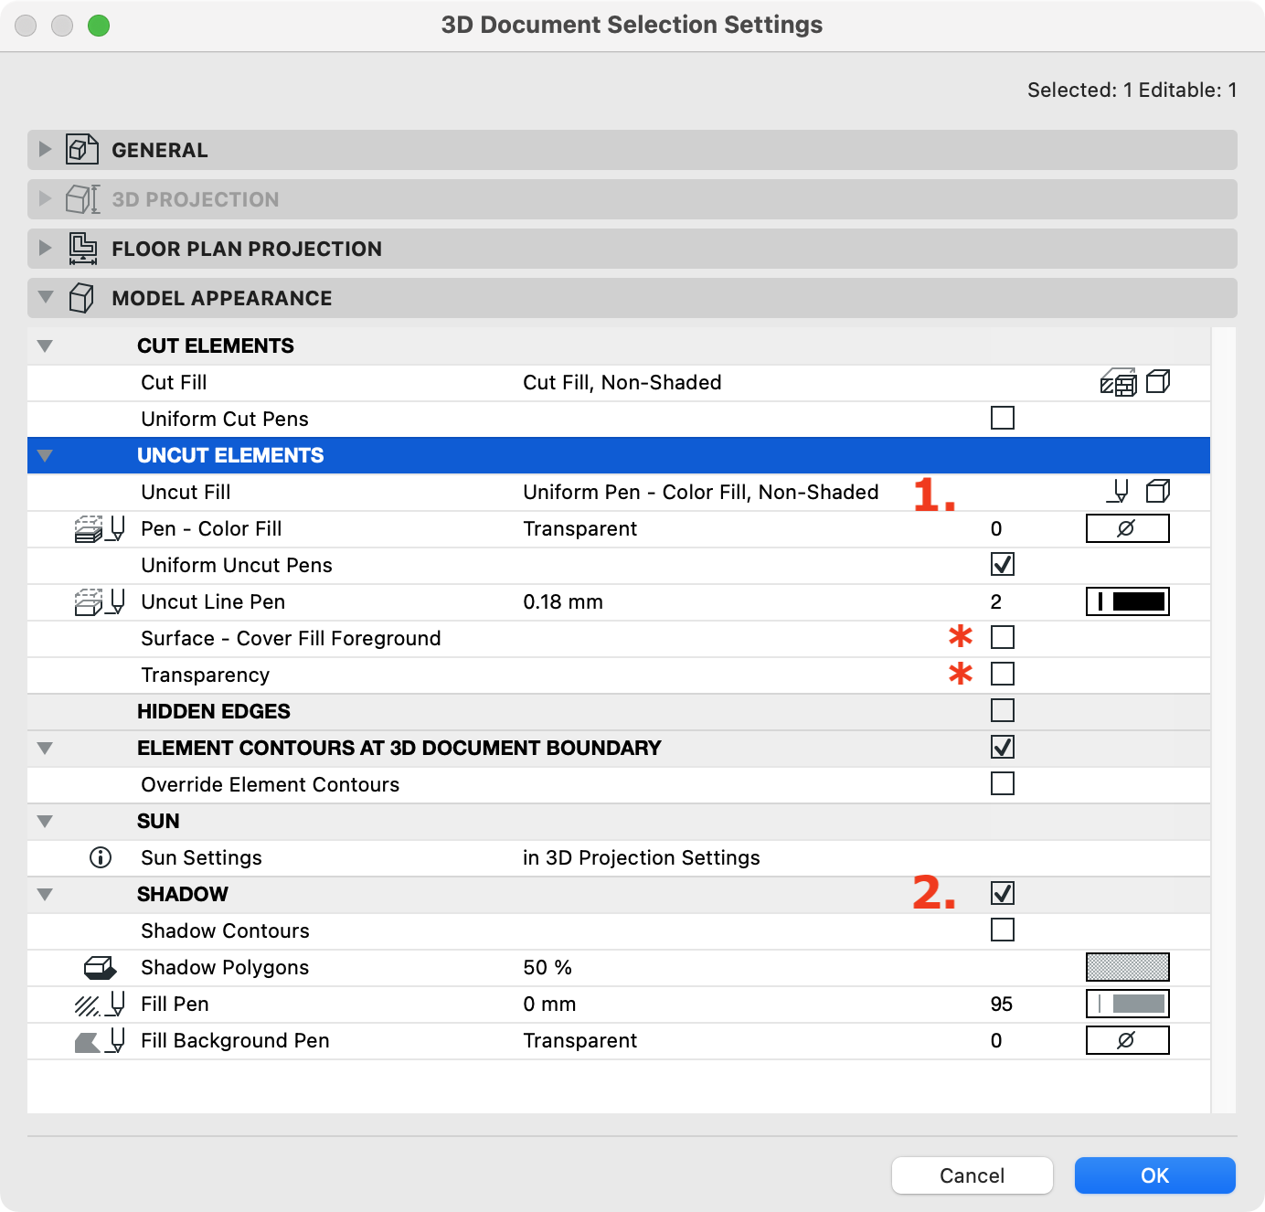The height and width of the screenshot is (1212, 1265).
Task: Open the Uncut Line Pen black swatch
Action: [1128, 601]
